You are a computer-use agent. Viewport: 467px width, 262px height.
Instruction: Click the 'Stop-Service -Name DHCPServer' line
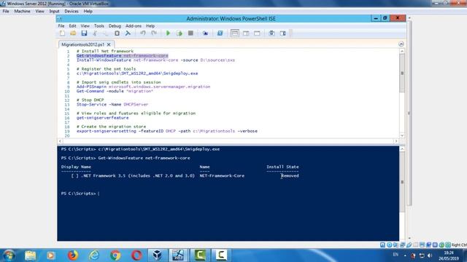click(112, 105)
